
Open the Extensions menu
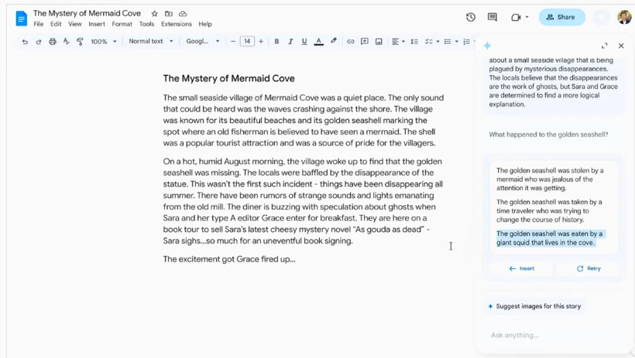point(176,24)
